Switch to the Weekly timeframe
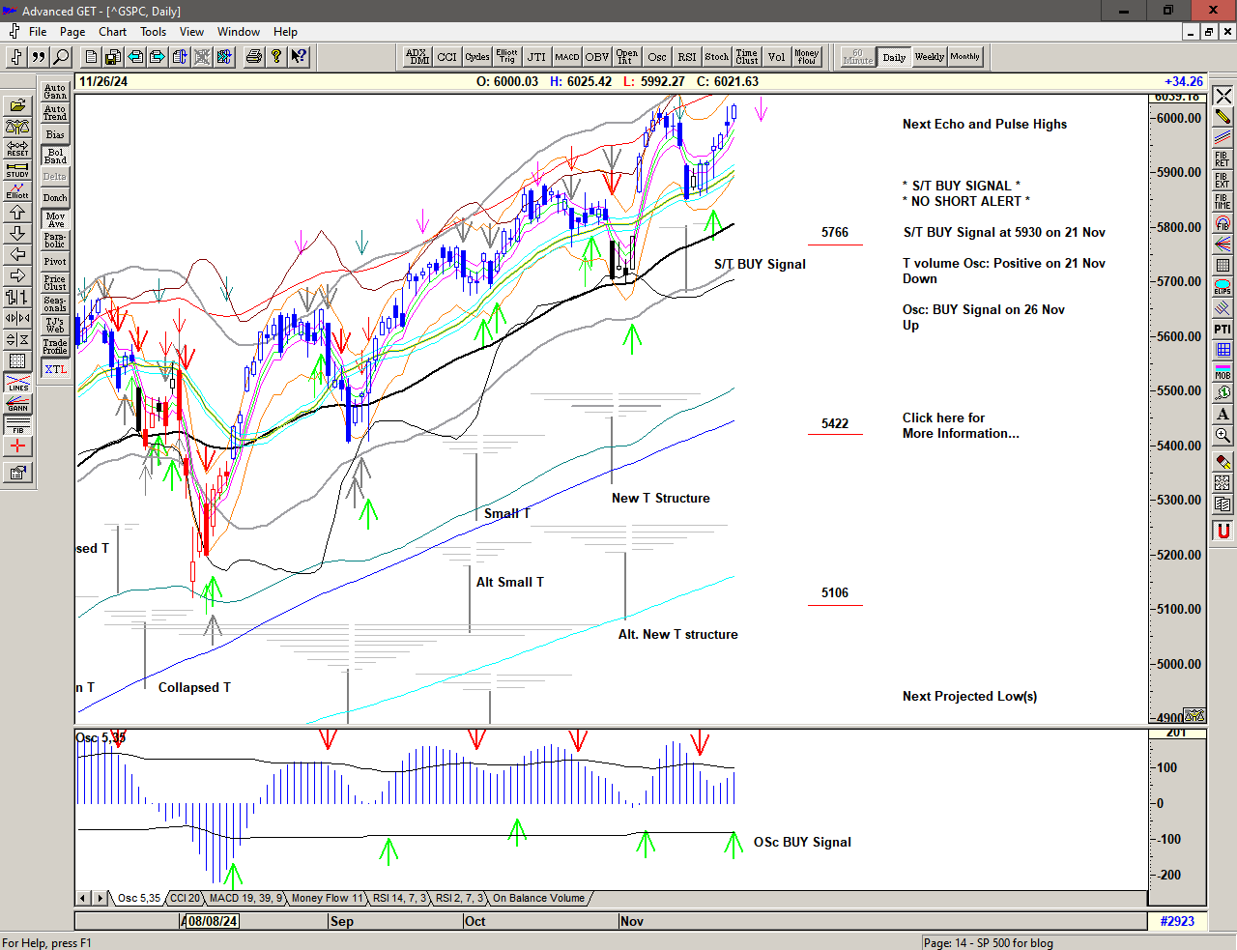Viewport: 1237px width, 950px height. tap(929, 57)
